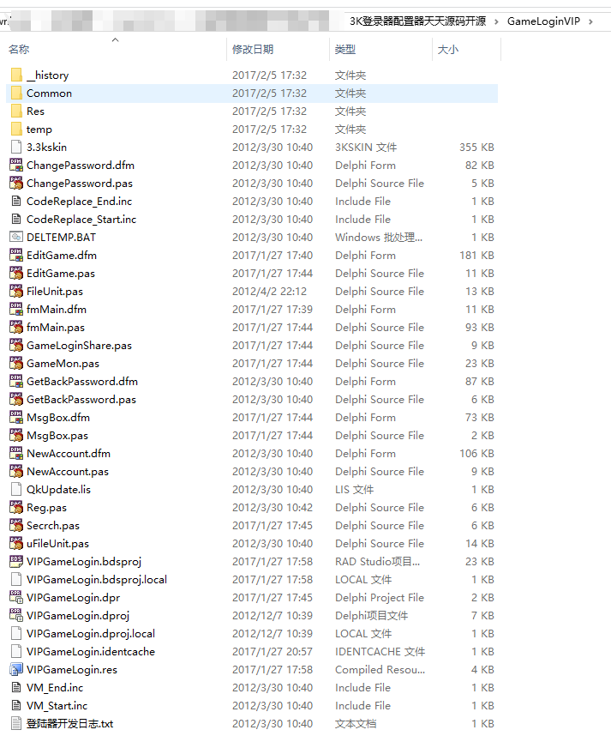Click the EditGame.dfm form file icon

click(15, 255)
